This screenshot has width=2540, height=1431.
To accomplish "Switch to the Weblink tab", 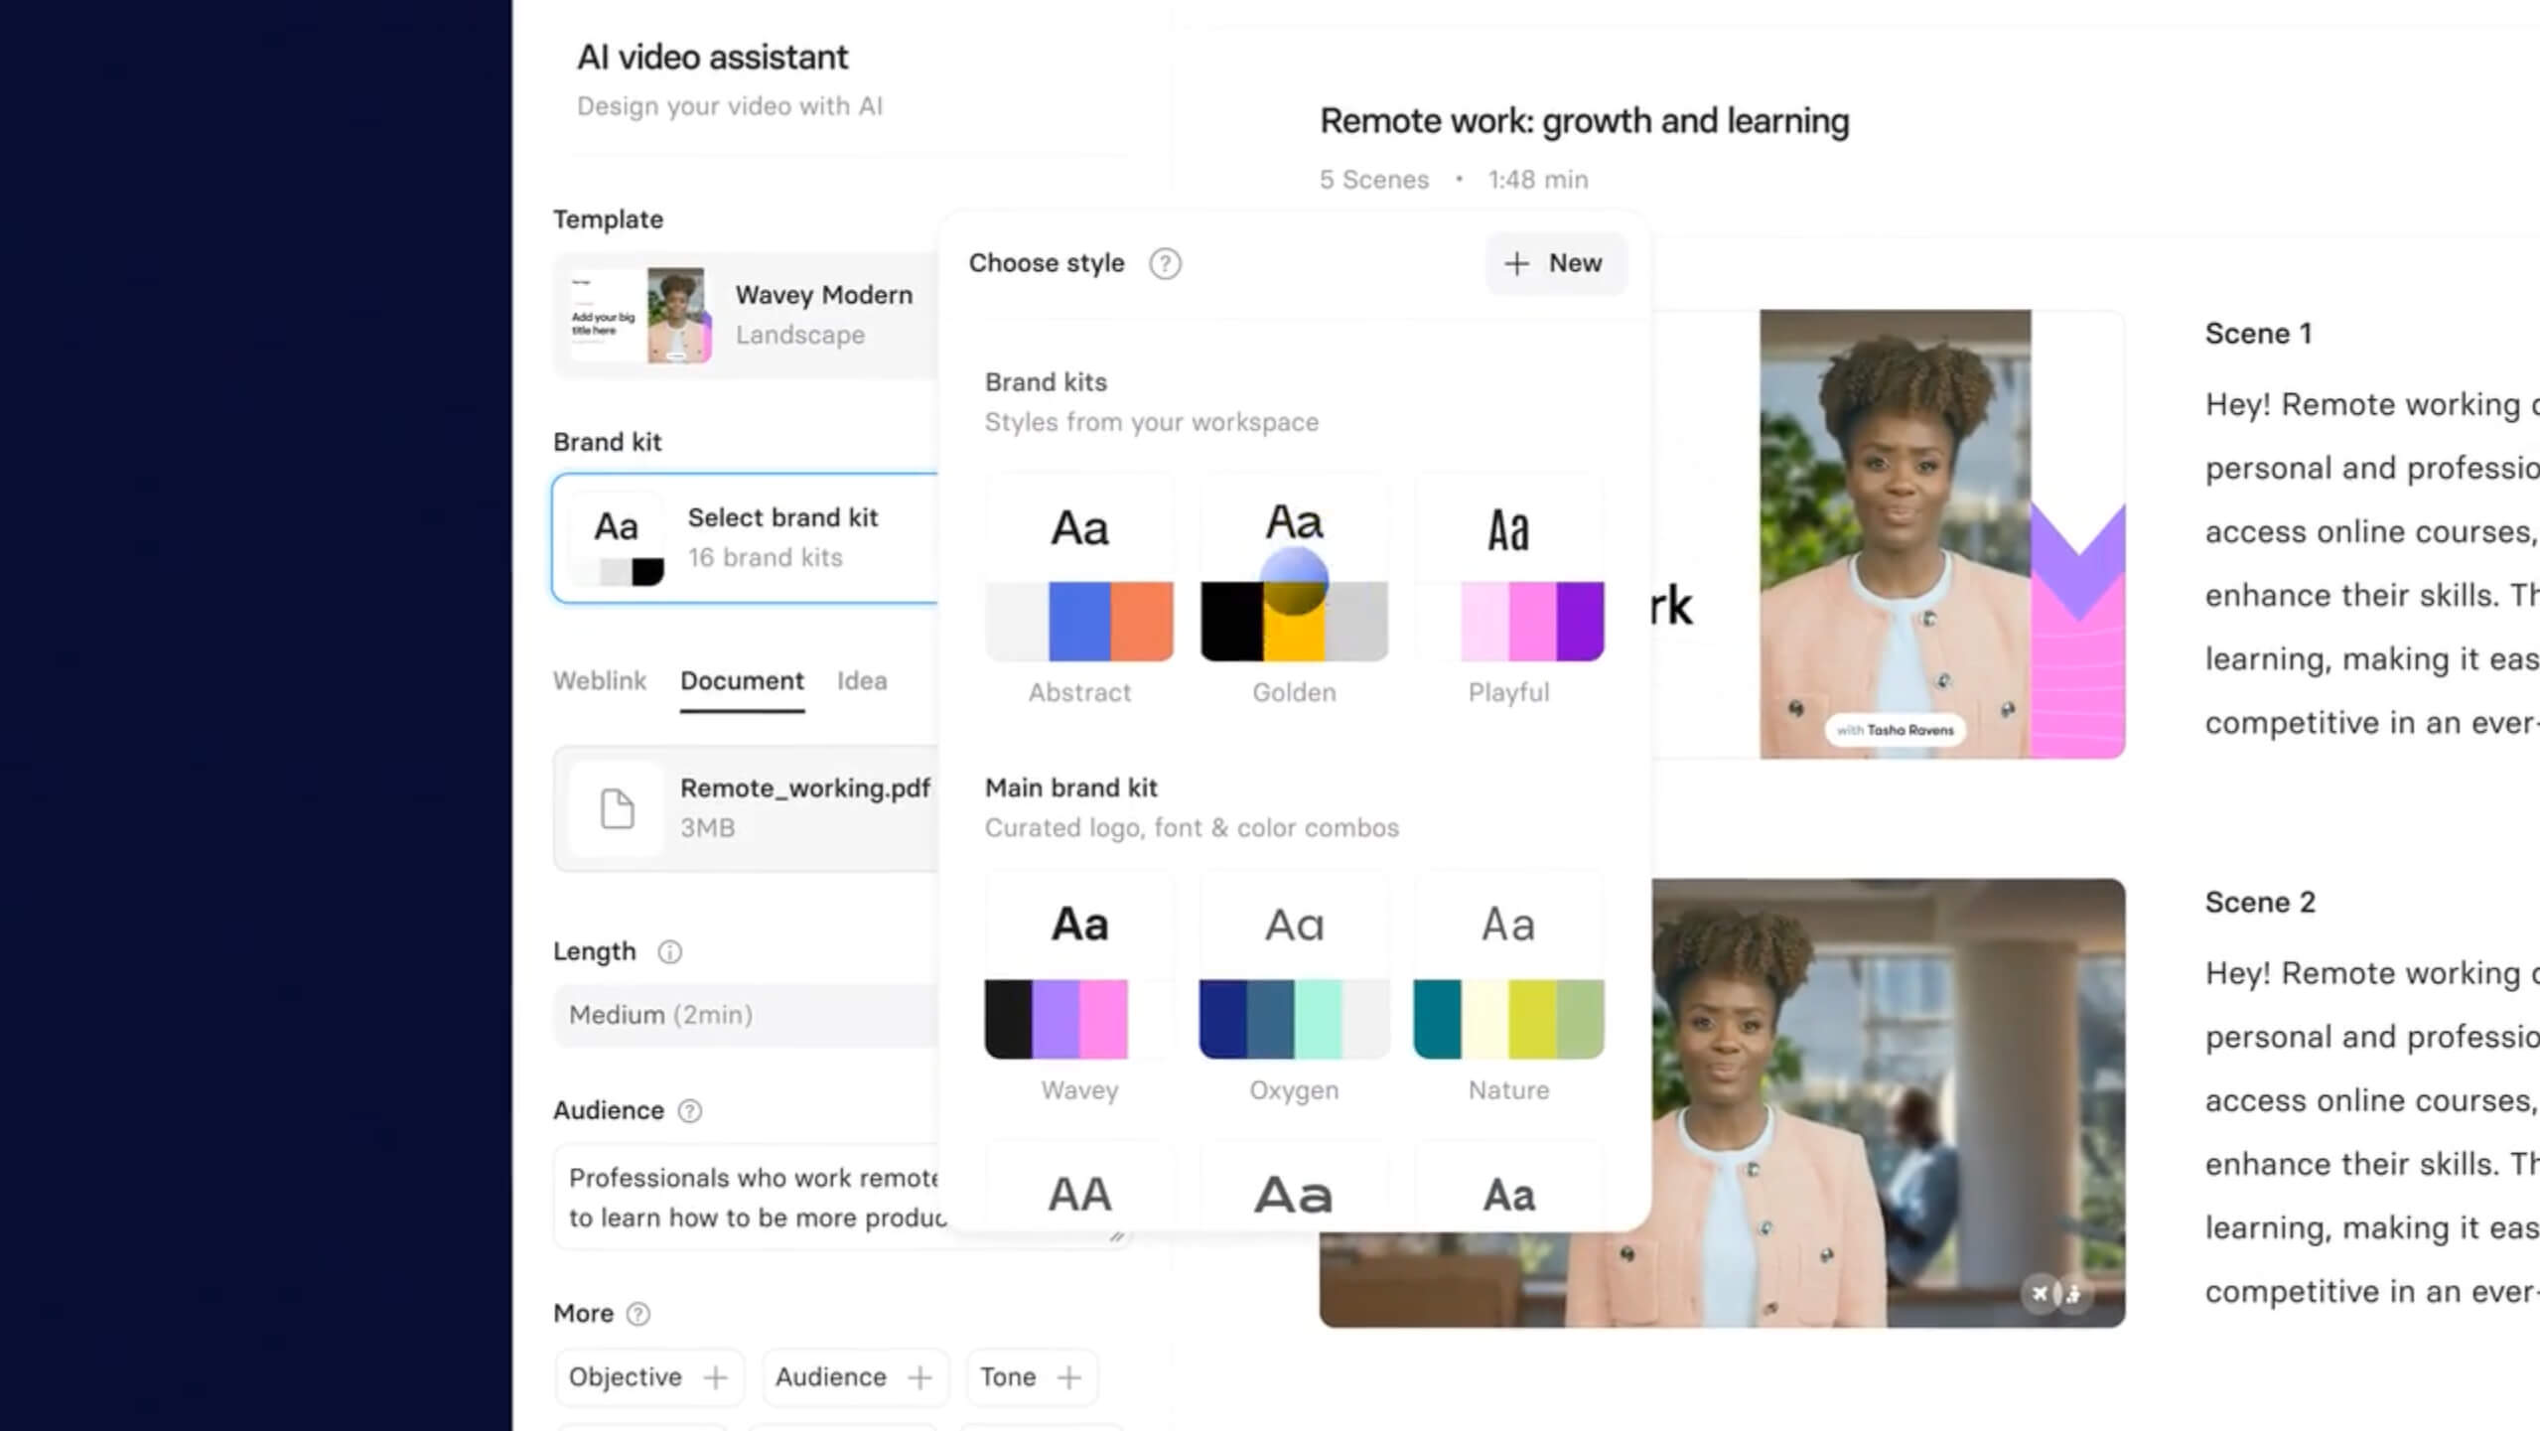I will (x=599, y=681).
